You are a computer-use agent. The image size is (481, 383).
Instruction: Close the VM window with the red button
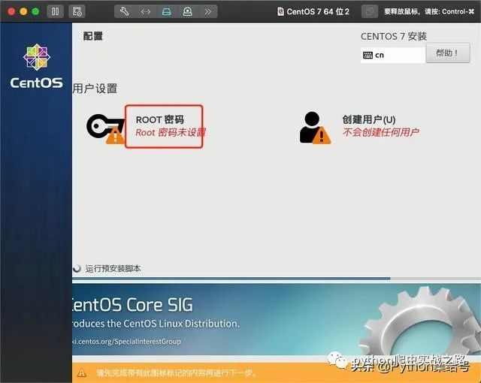point(11,12)
